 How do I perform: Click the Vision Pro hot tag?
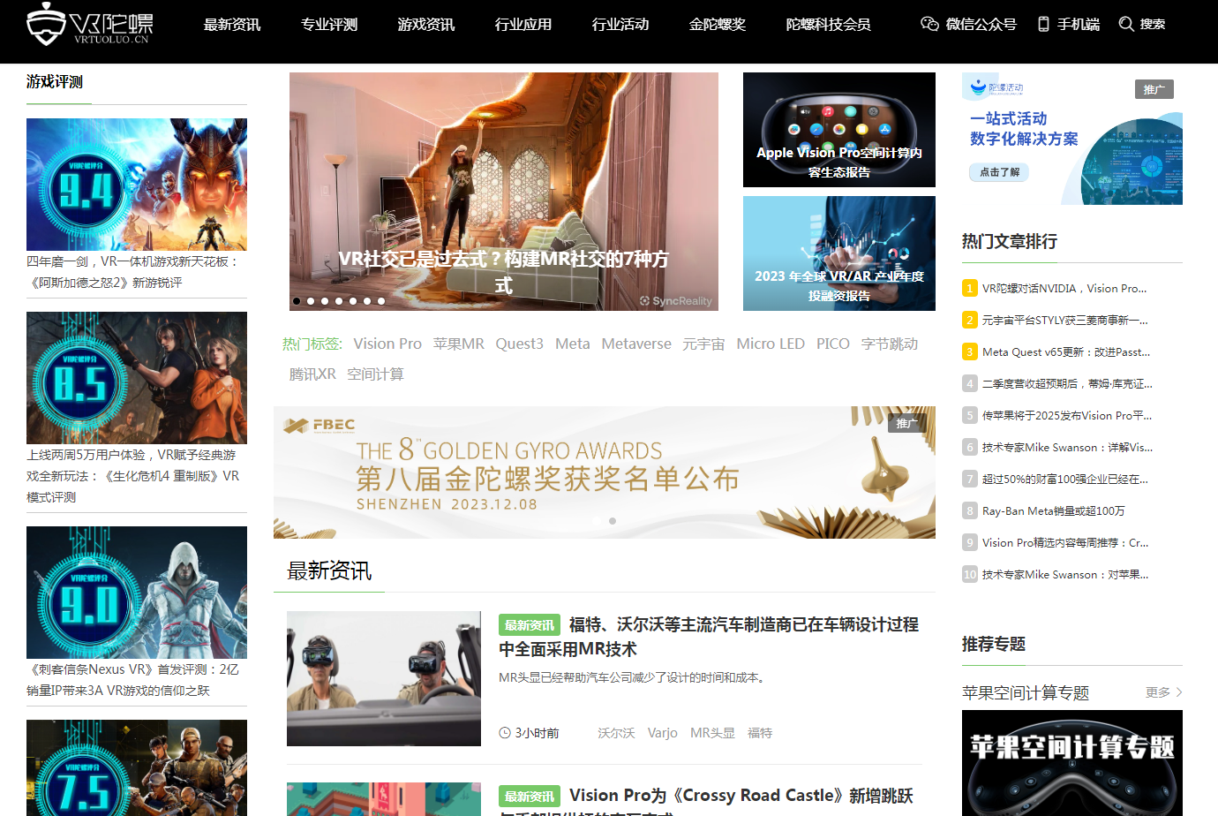(387, 344)
